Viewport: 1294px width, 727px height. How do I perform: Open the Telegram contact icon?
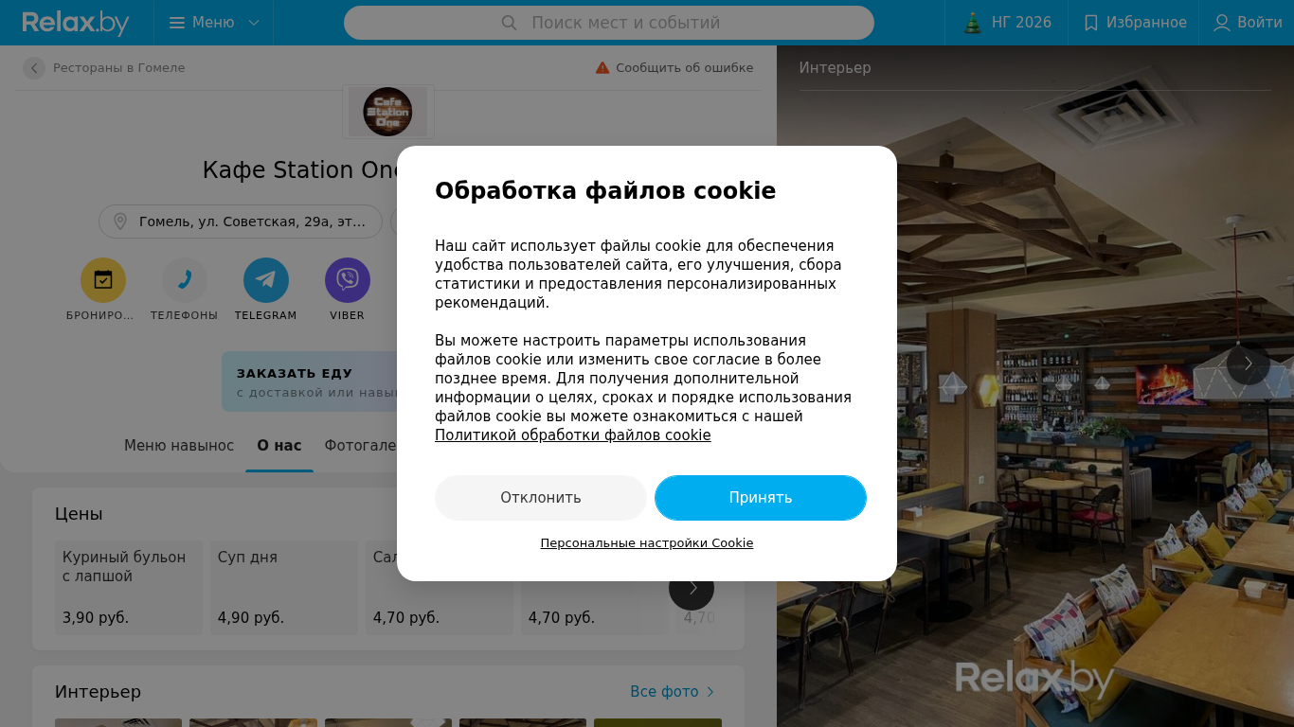coord(266,280)
